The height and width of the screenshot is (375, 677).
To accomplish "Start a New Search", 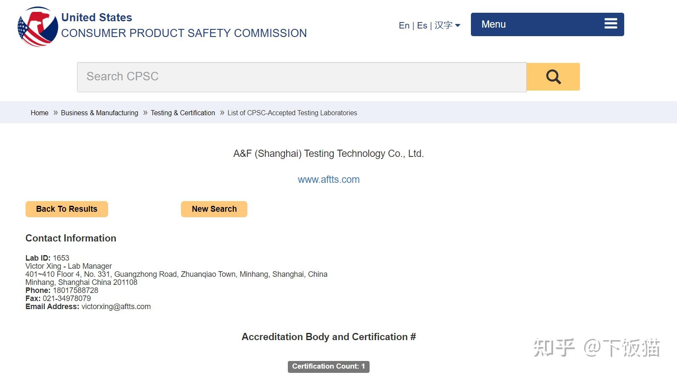I will pos(214,209).
